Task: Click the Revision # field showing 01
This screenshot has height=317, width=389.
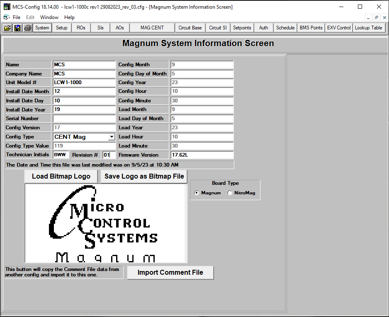Action: [x=108, y=155]
